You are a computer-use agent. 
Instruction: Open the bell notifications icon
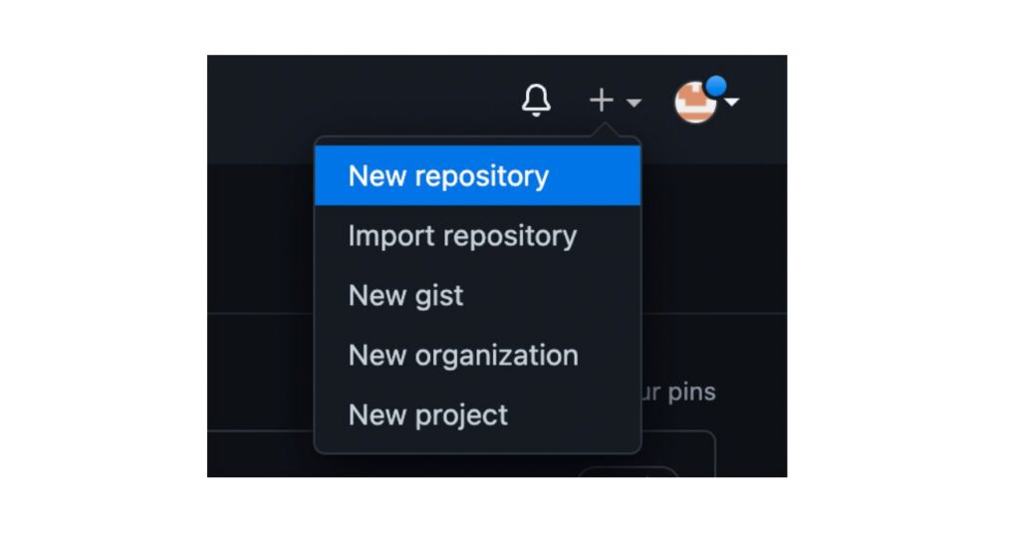tap(536, 101)
